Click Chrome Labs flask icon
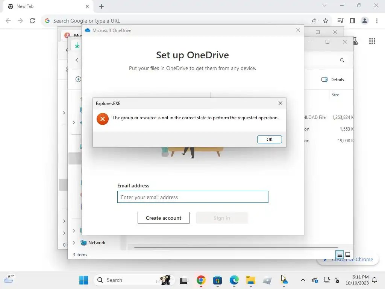Viewport: 385px width, 289px height. (356, 41)
